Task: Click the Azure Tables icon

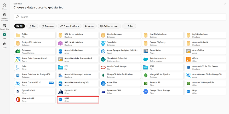Action: point(188,51)
